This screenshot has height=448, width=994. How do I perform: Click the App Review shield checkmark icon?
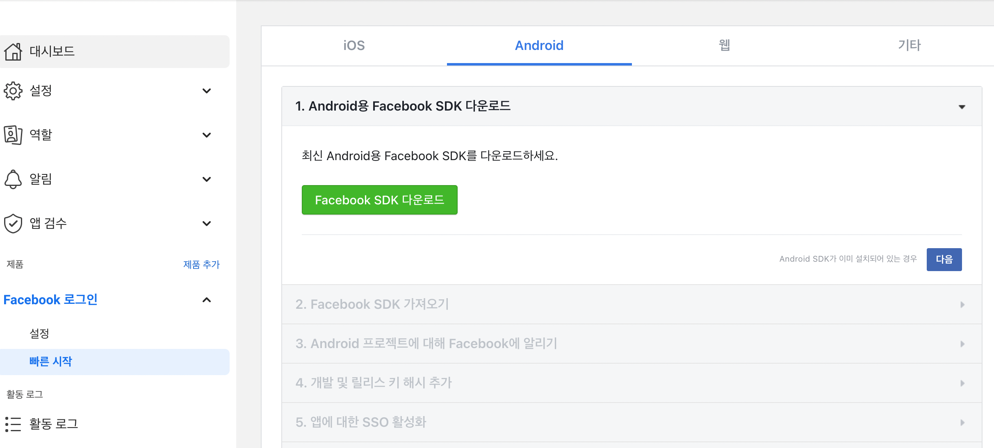click(13, 223)
